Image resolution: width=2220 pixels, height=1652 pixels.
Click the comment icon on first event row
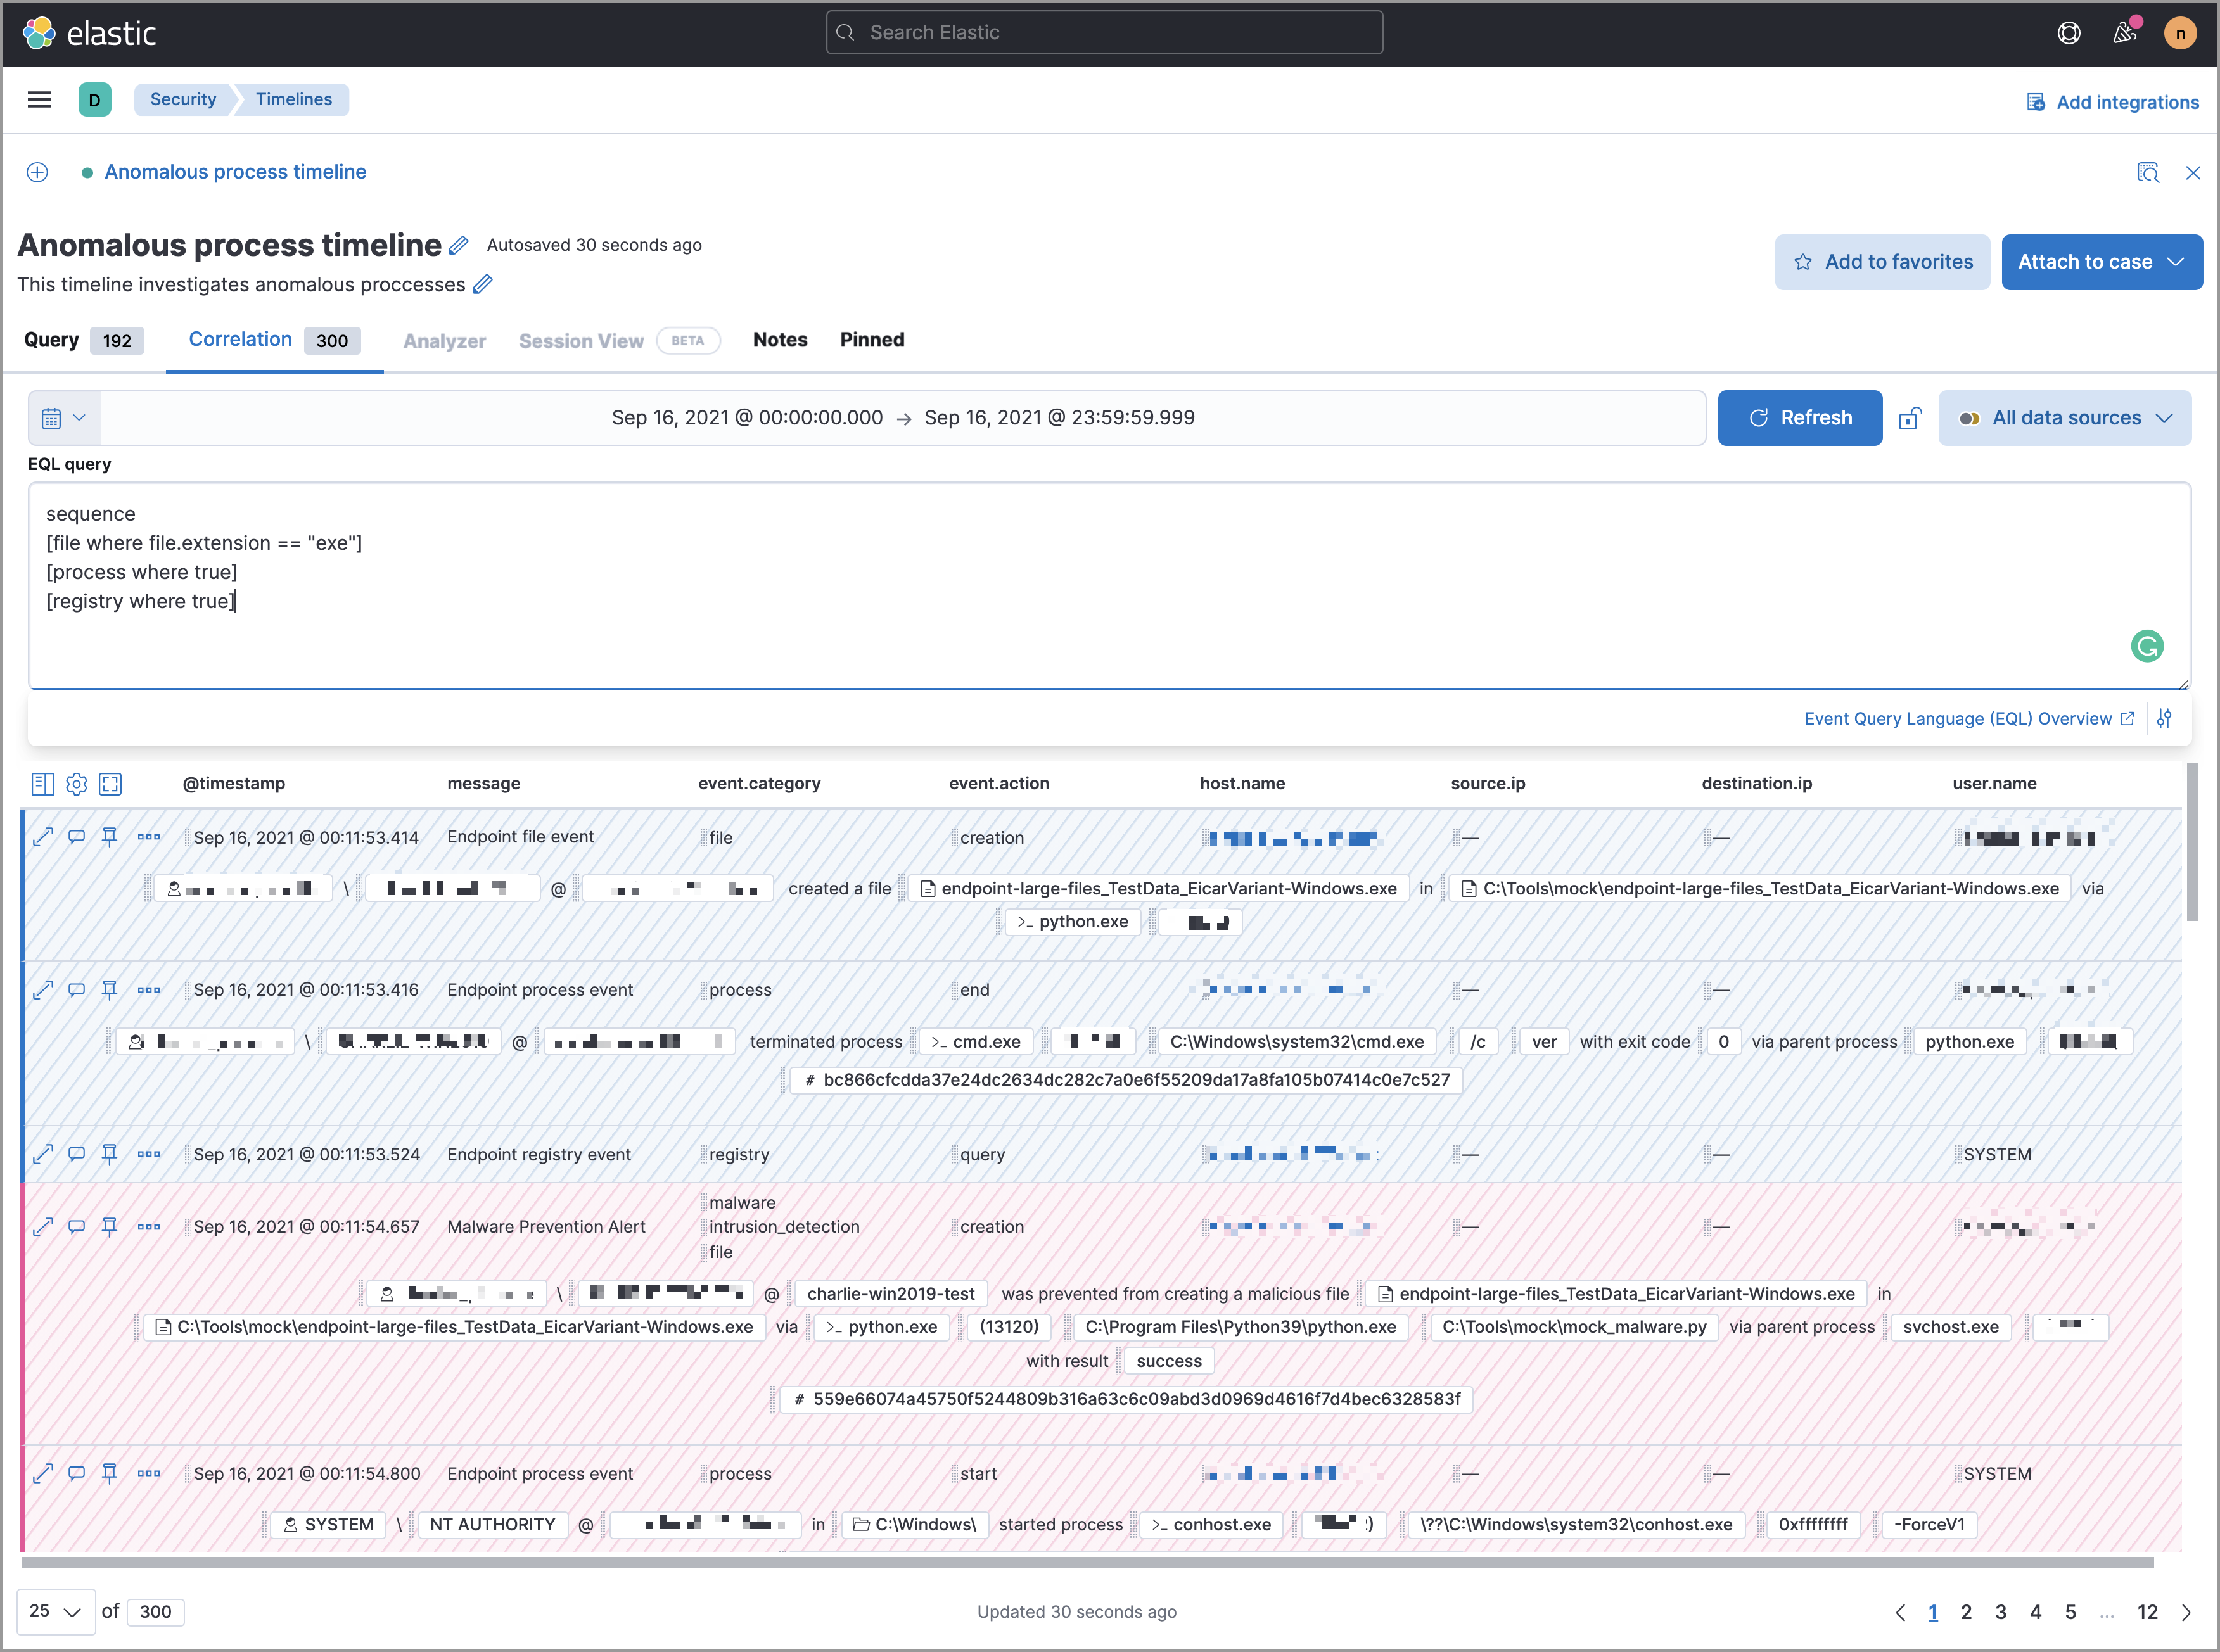click(77, 836)
